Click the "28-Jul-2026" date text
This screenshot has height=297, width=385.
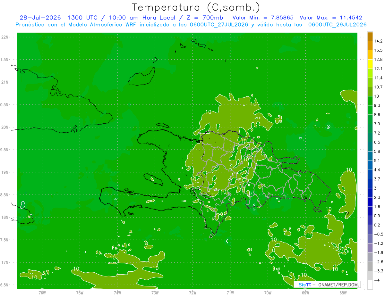click(40, 18)
